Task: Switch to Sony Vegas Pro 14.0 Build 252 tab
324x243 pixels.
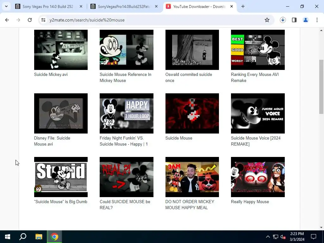Action: [x=48, y=7]
